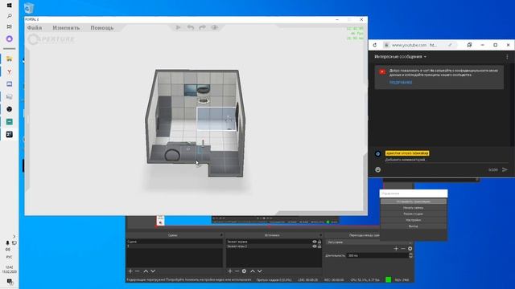This screenshot has height=289, width=515.
Task: Open the emoji picker in YouTube chat
Action: click(x=378, y=169)
